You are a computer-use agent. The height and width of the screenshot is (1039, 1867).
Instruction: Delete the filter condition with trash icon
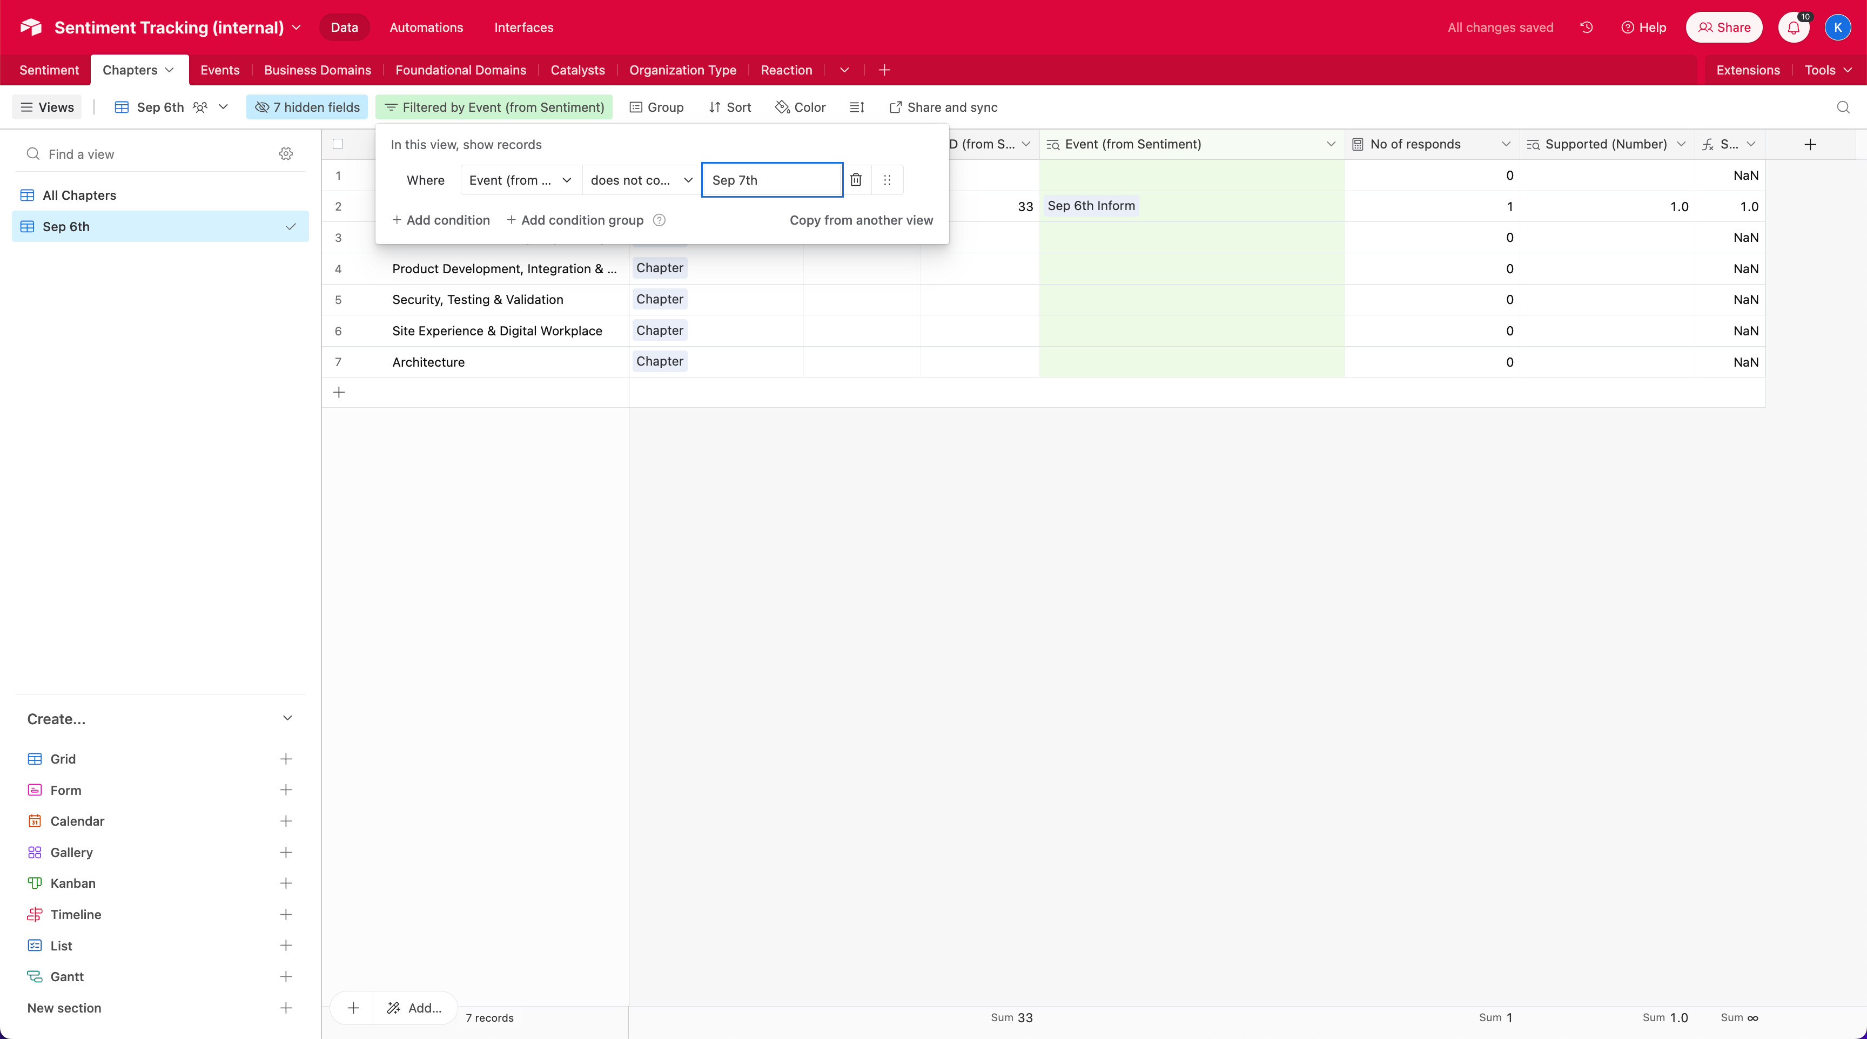[x=856, y=180]
